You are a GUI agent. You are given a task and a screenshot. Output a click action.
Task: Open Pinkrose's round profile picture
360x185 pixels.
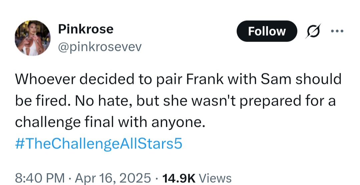[x=33, y=38]
